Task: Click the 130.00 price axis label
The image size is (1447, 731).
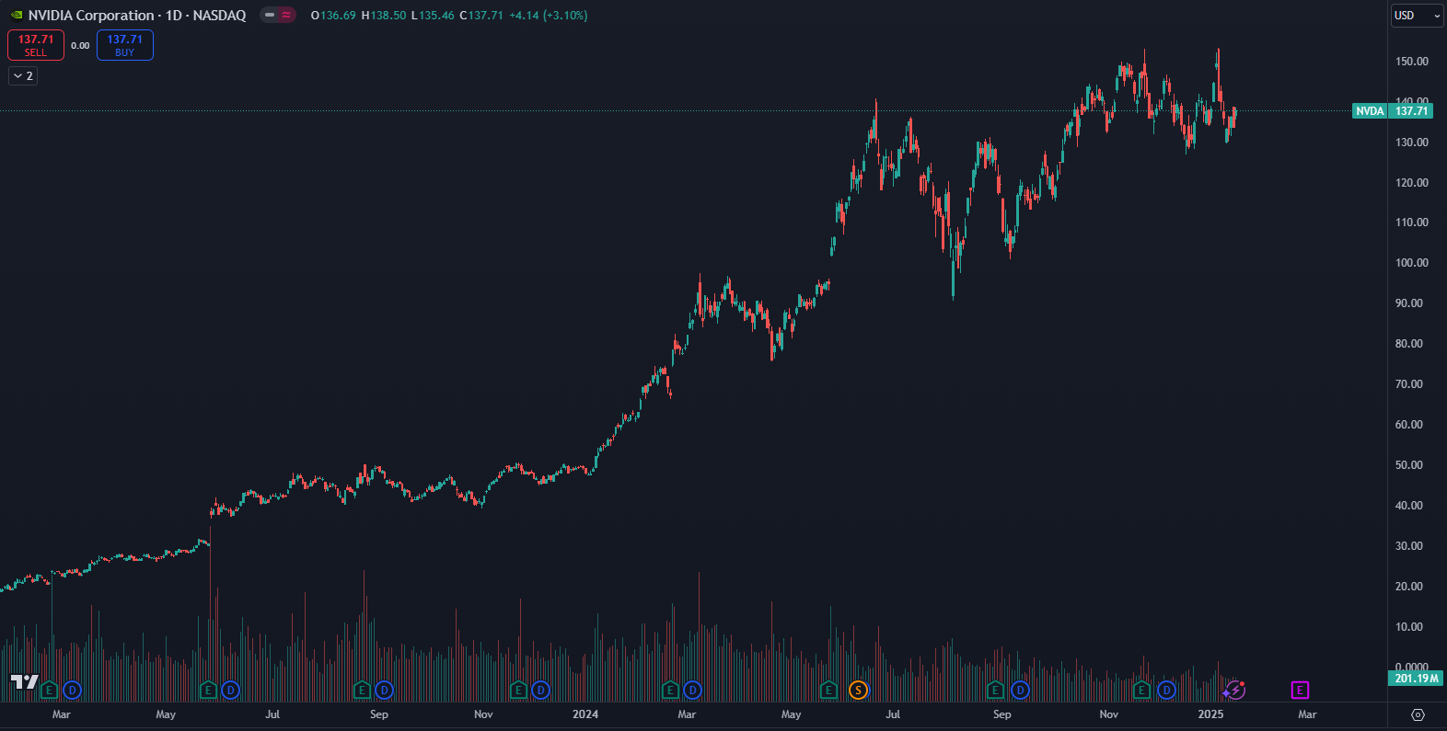Action: (x=1412, y=143)
